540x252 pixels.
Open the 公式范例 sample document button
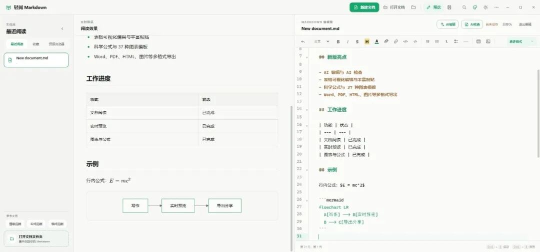click(x=36, y=224)
